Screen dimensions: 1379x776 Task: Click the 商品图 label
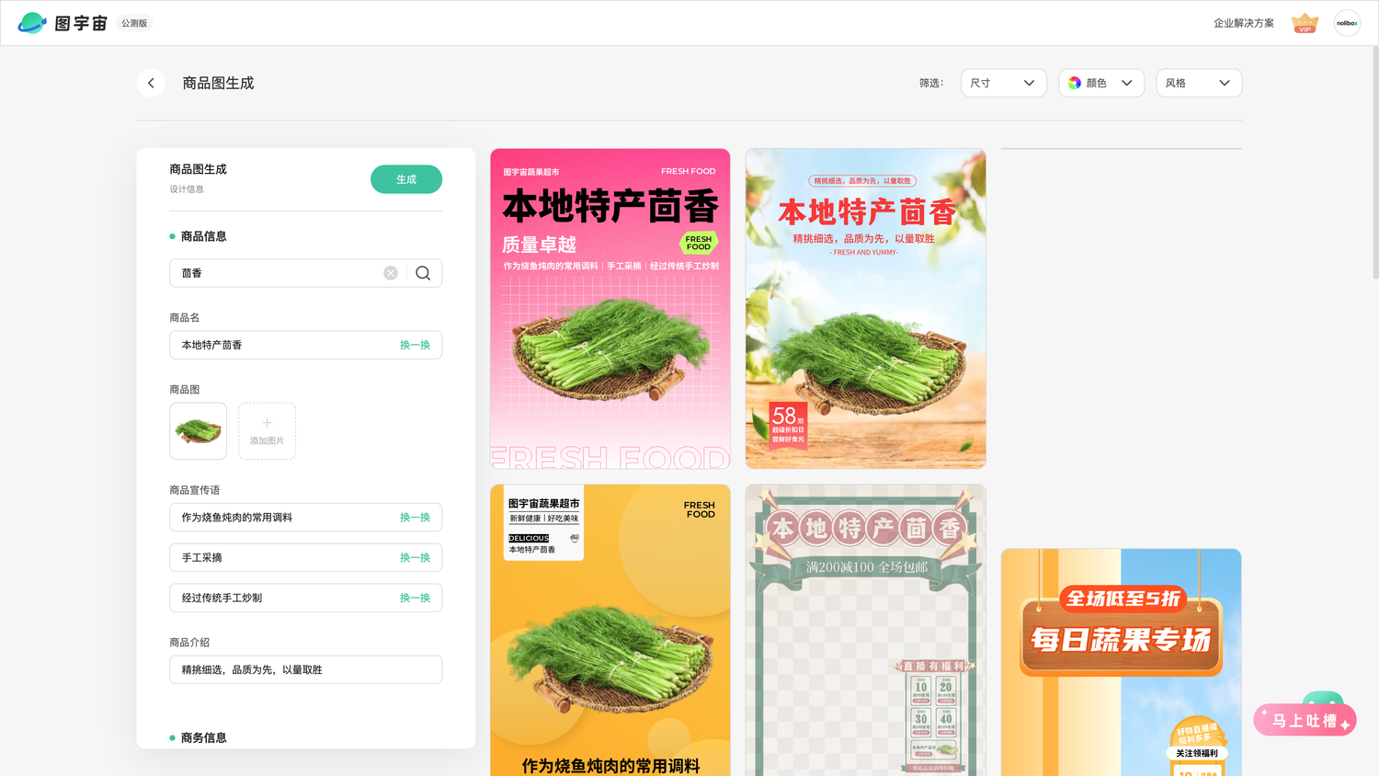click(185, 390)
